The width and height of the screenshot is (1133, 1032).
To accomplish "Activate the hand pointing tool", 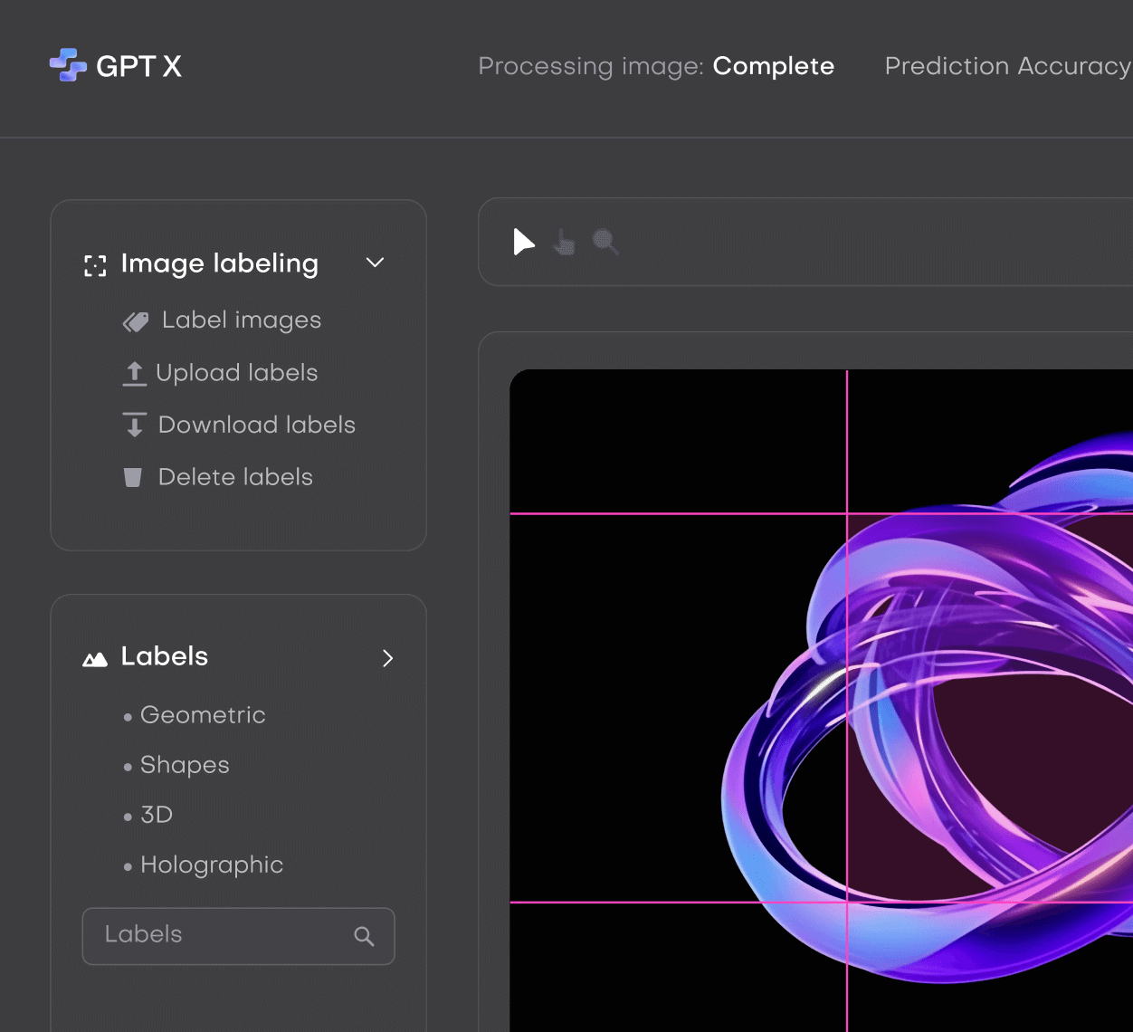I will coord(564,242).
